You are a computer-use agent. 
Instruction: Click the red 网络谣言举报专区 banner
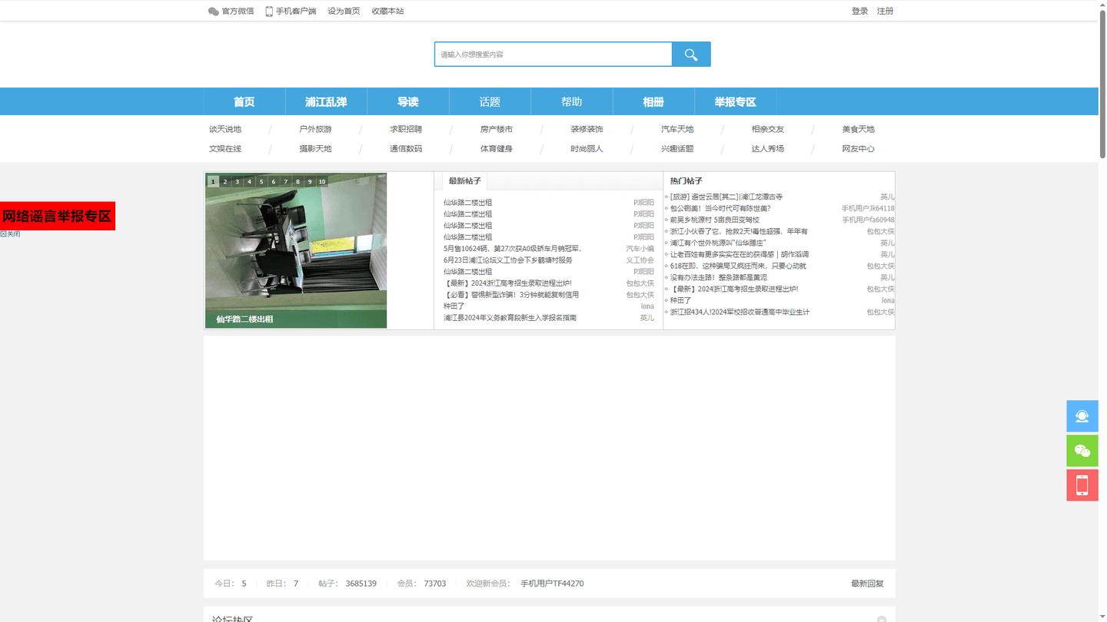[58, 216]
